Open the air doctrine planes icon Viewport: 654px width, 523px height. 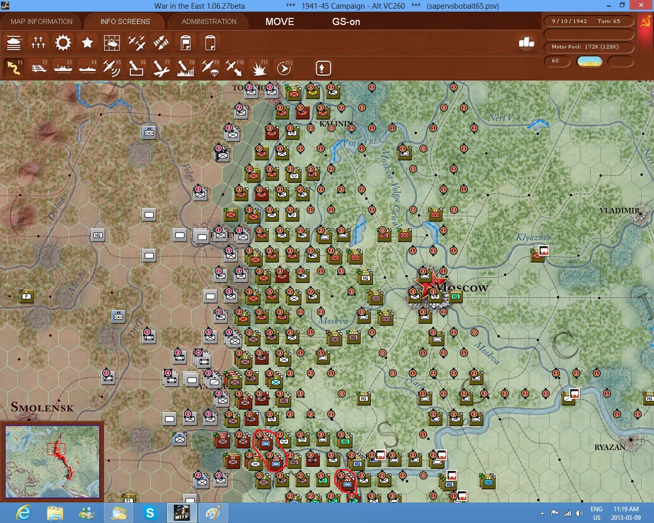click(136, 43)
